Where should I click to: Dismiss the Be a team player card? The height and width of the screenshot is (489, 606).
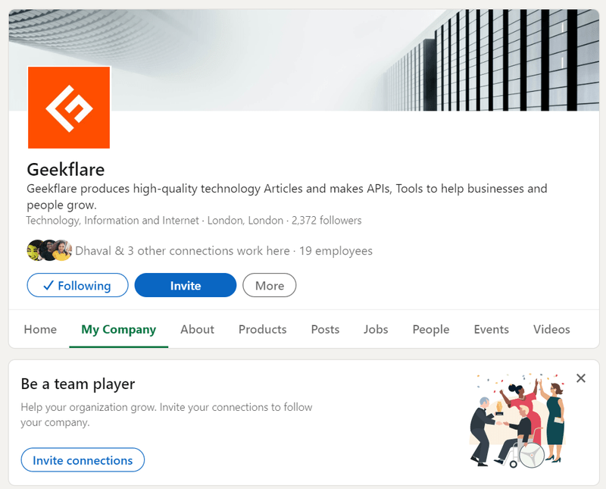point(581,378)
